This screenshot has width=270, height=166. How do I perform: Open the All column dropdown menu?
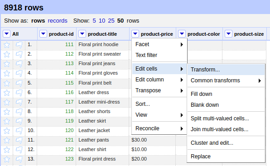6,33
